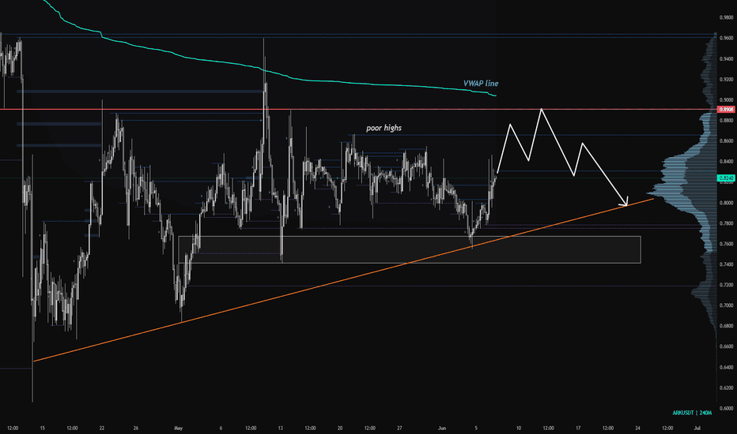Click the 0.7800 price axis label
The height and width of the screenshot is (434, 737).
pyautogui.click(x=726, y=223)
